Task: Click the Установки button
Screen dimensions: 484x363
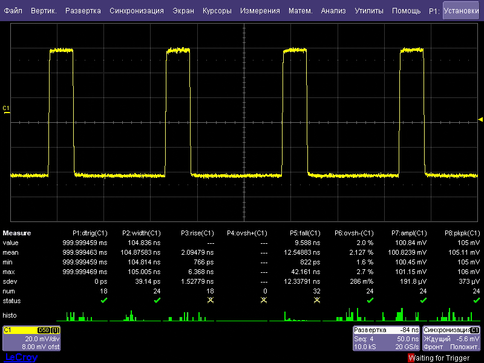Action: click(460, 11)
